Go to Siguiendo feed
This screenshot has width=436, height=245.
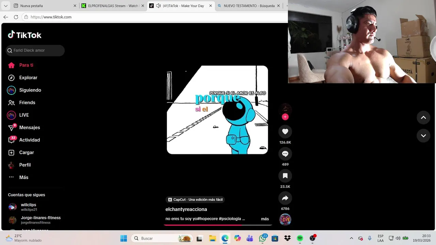(x=24, y=90)
